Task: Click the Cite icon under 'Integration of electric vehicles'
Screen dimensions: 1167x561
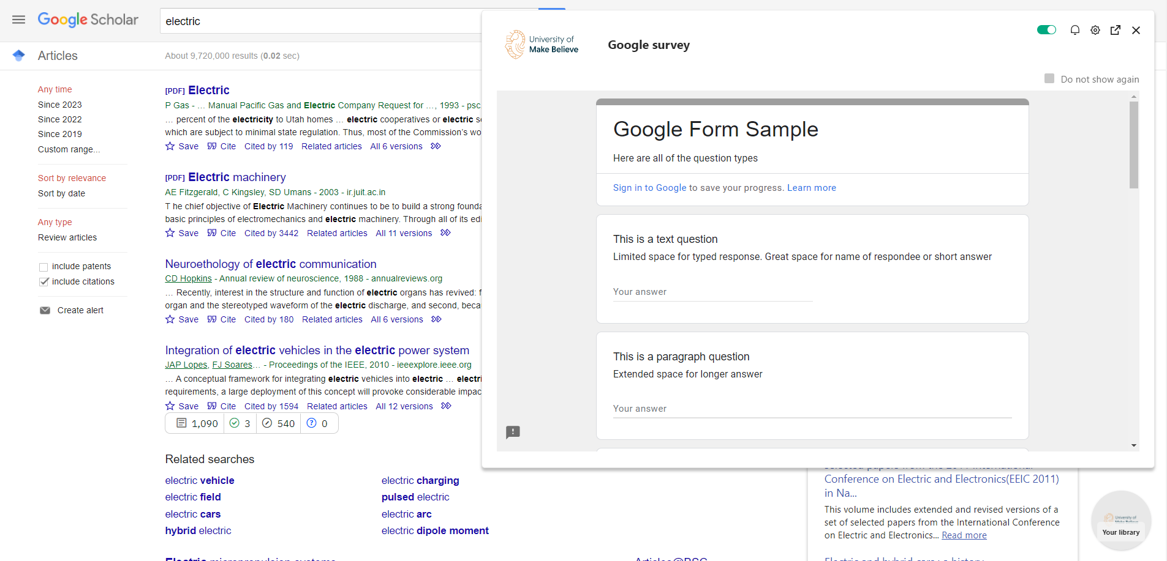Action: [212, 406]
